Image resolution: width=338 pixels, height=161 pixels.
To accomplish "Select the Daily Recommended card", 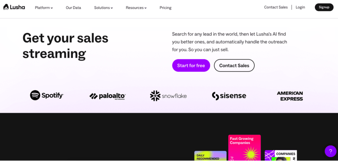I will 210,156.
